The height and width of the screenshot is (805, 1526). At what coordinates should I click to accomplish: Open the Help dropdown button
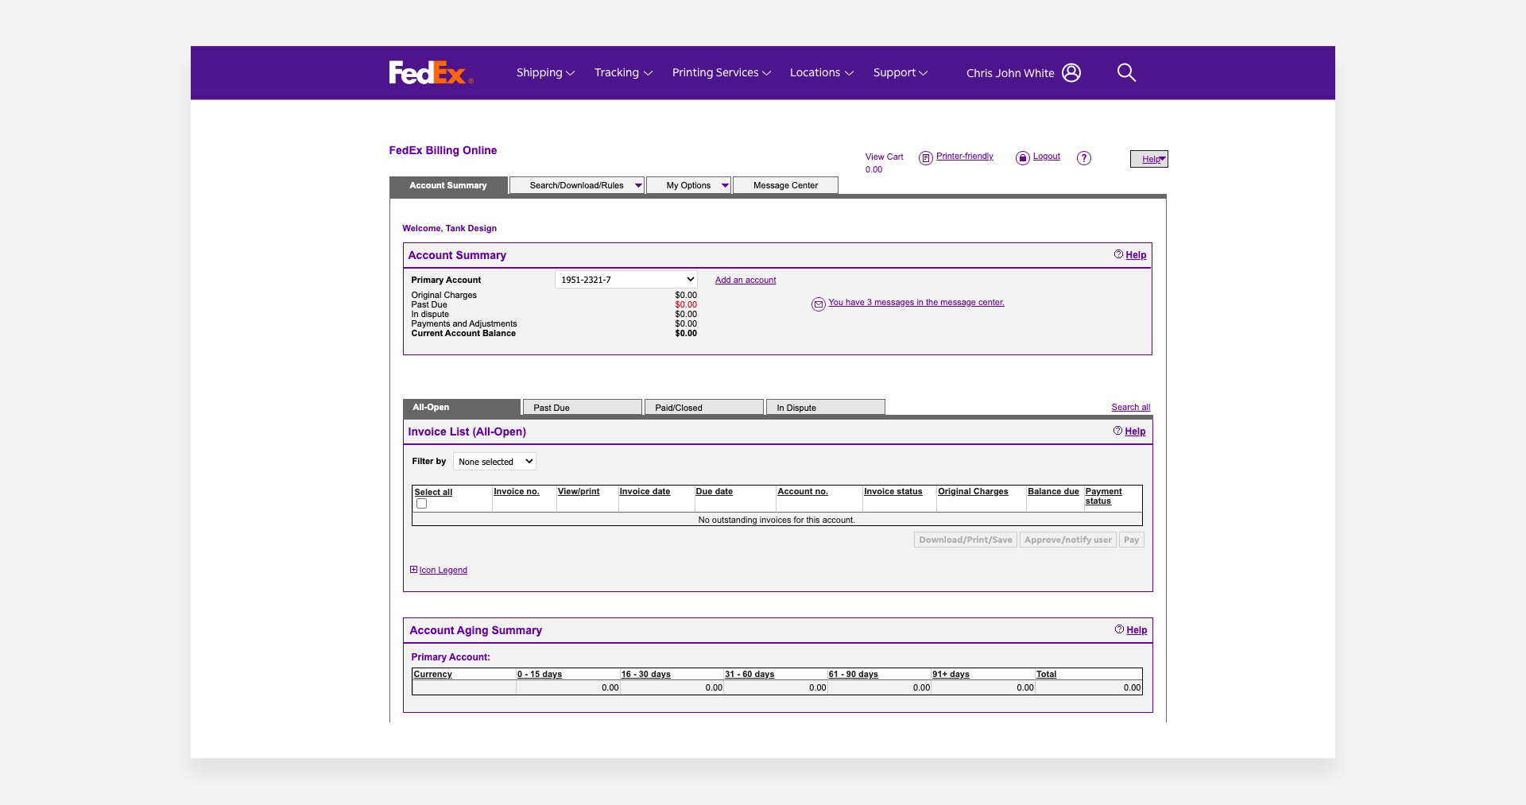coord(1149,159)
